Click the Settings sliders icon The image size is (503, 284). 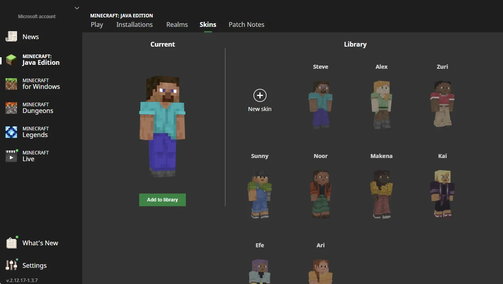coord(12,265)
